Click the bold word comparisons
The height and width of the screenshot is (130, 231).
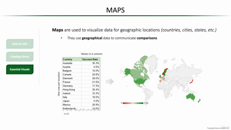click(x=147, y=38)
